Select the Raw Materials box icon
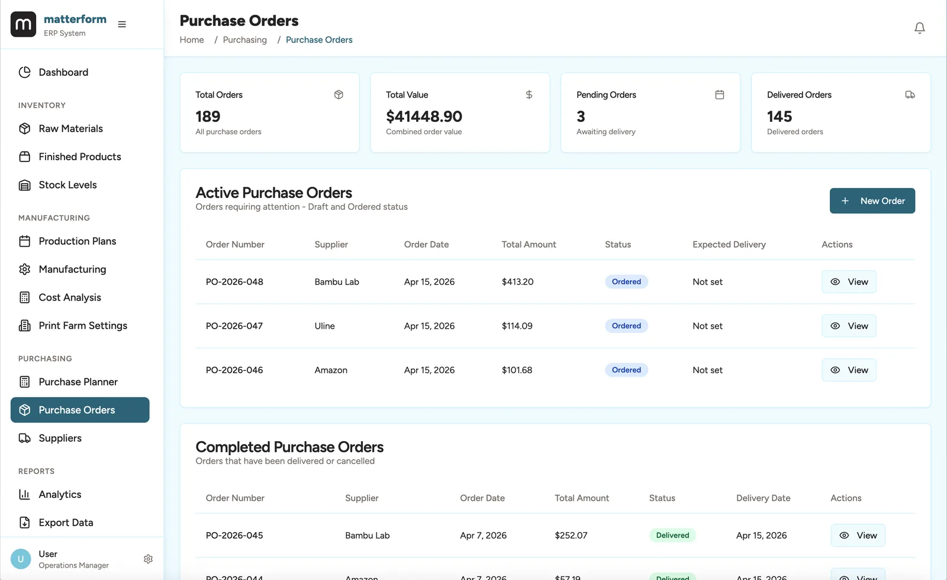This screenshot has height=580, width=947. (x=24, y=128)
